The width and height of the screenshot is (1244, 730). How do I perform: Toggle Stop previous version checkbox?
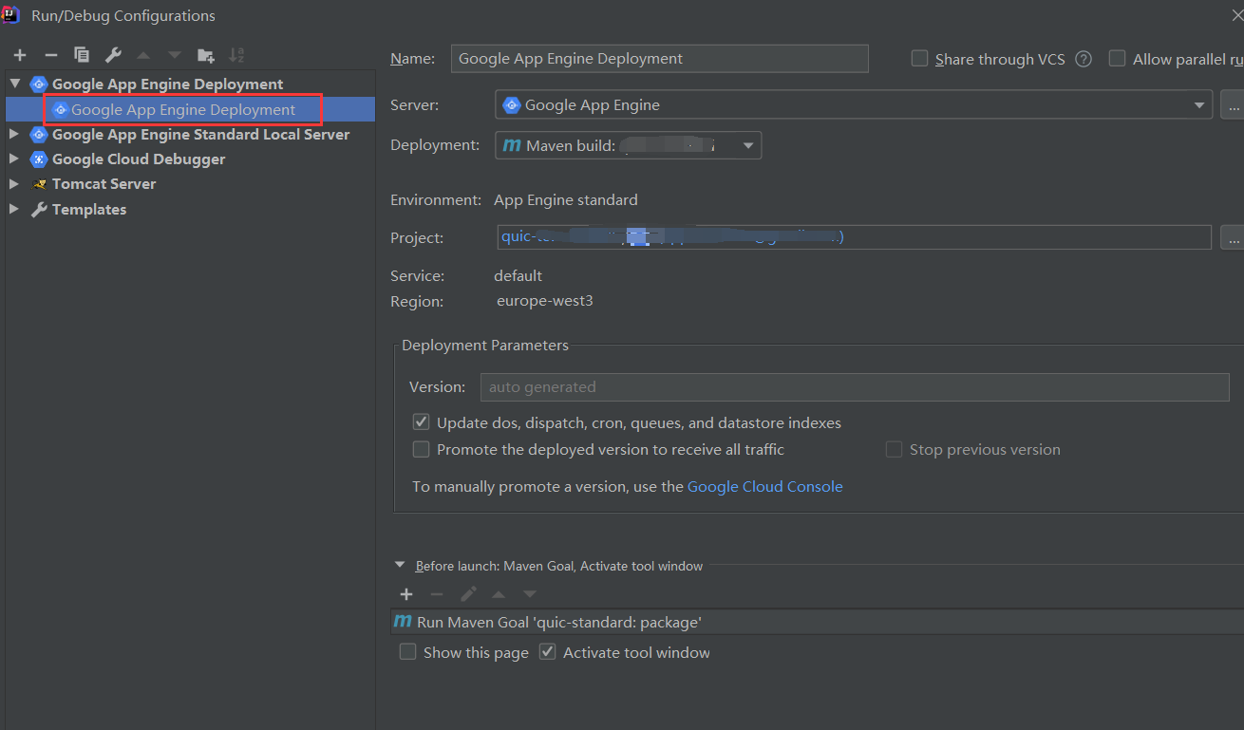click(894, 450)
